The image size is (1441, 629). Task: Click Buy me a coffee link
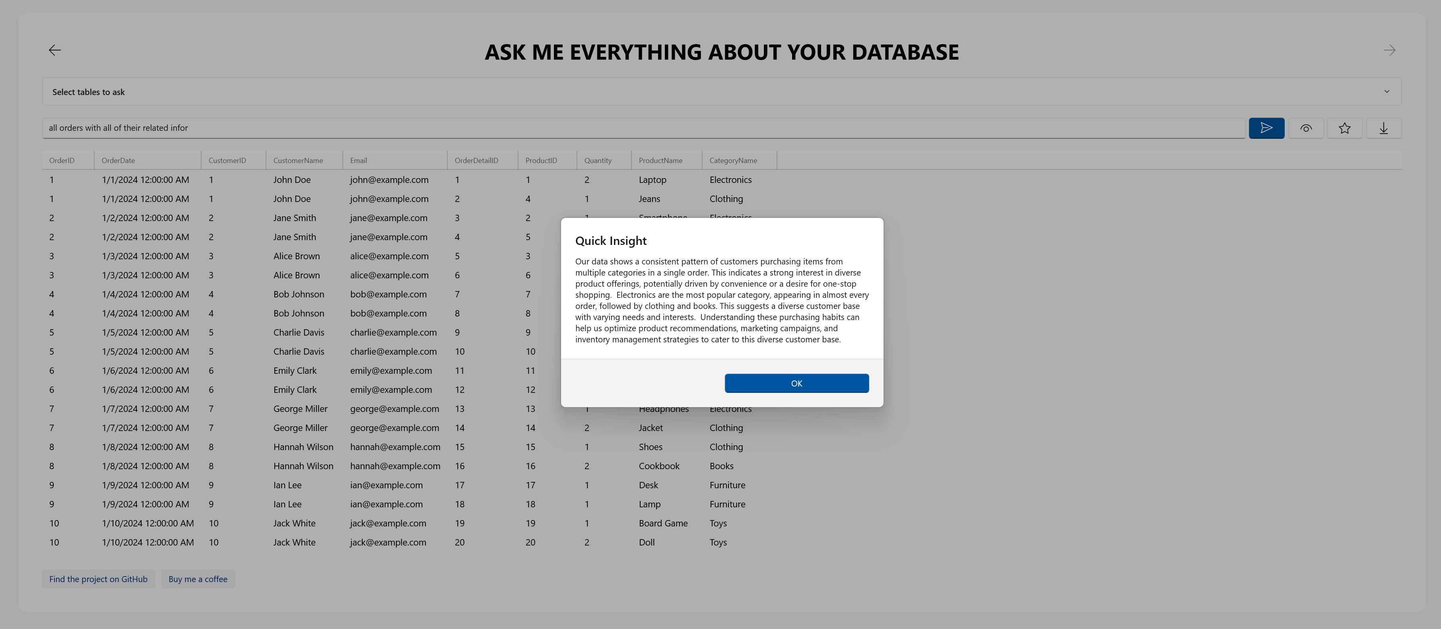[198, 579]
